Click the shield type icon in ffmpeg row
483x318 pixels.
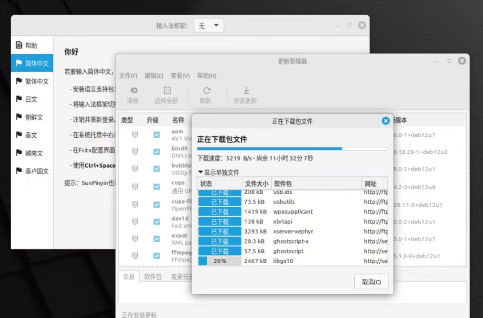[x=135, y=256]
